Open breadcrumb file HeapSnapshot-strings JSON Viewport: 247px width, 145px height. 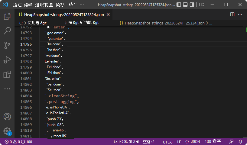164,23
